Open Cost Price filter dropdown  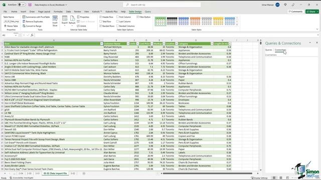tap(151, 43)
